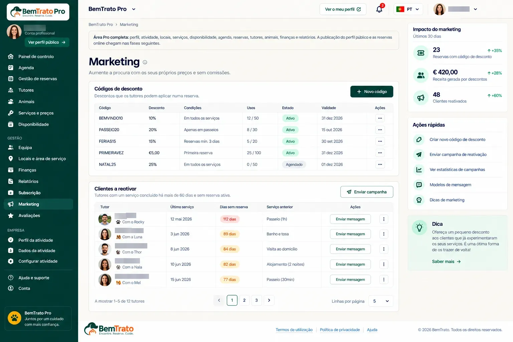This screenshot has width=513, height=342.
Task: Open more options for the Thor tutor row
Action: [384, 249]
